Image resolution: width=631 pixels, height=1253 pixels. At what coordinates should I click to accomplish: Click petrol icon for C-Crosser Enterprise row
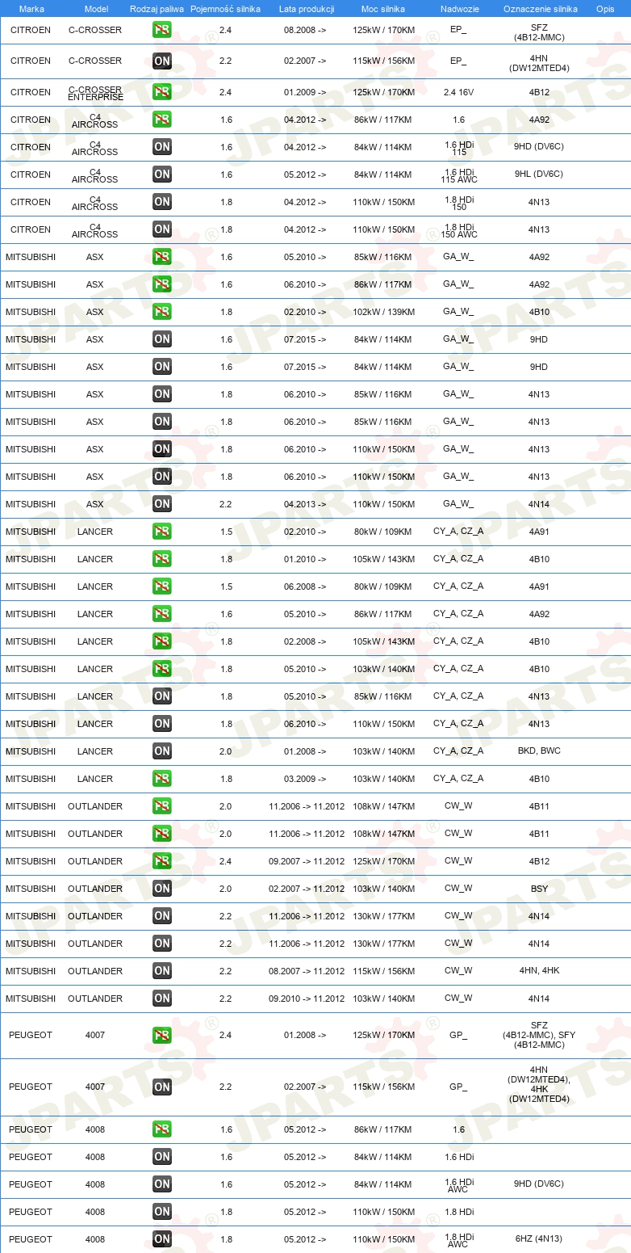pyautogui.click(x=162, y=92)
